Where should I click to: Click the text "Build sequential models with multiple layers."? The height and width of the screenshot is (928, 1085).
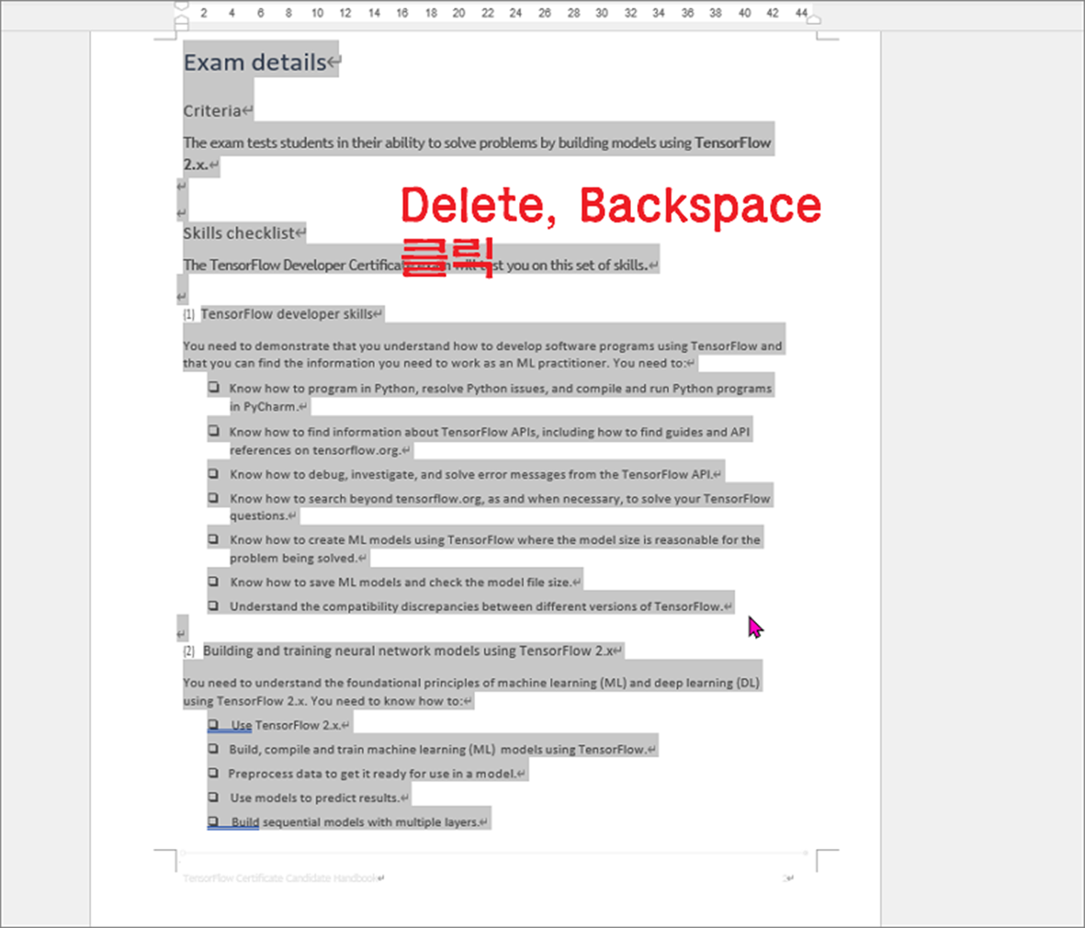(355, 822)
